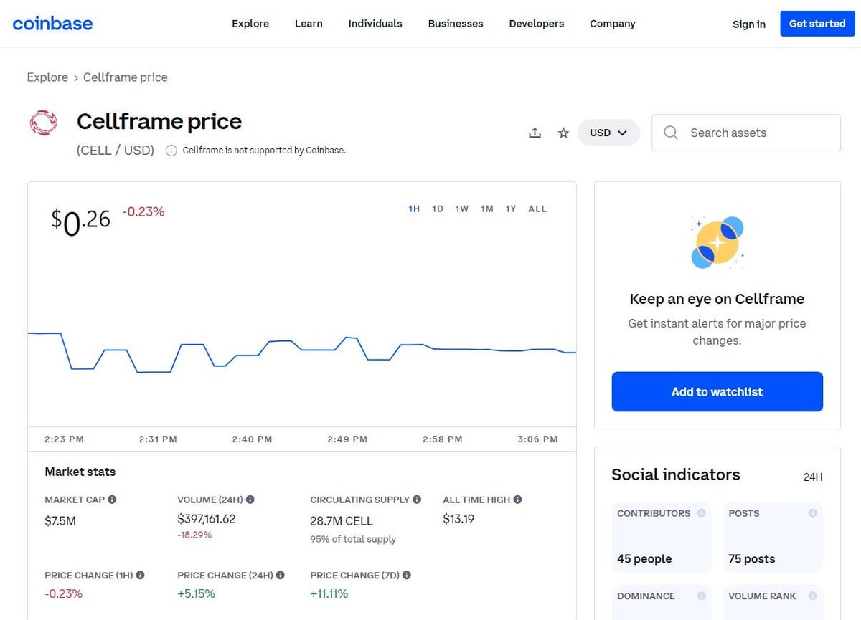
Task: Click the $397,161.62 volume value
Action: pyautogui.click(x=207, y=519)
